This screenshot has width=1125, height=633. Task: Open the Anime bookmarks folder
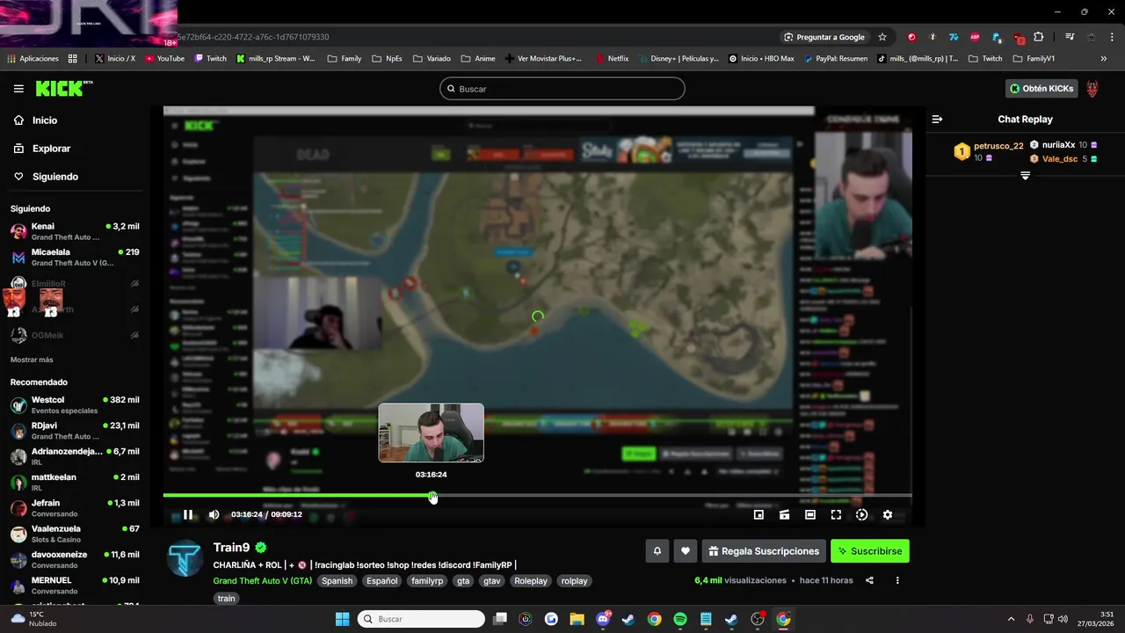pyautogui.click(x=478, y=59)
